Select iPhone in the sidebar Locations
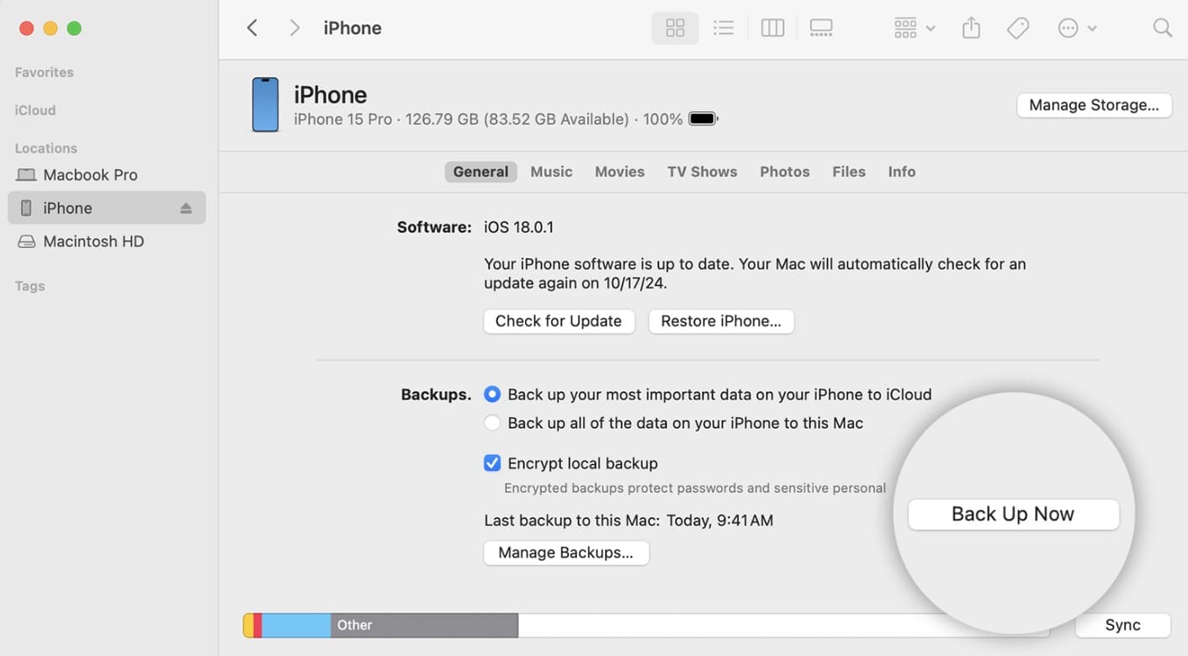The height and width of the screenshot is (656, 1188). pyautogui.click(x=107, y=208)
